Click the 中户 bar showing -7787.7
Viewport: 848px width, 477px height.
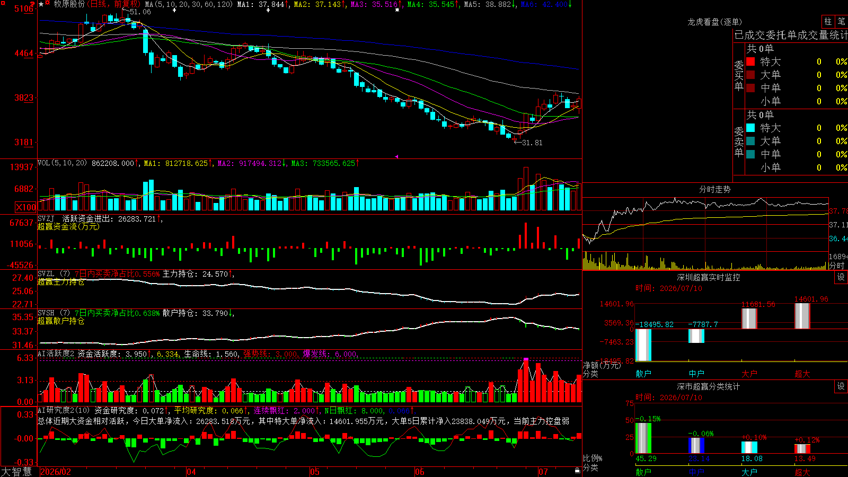(x=696, y=336)
